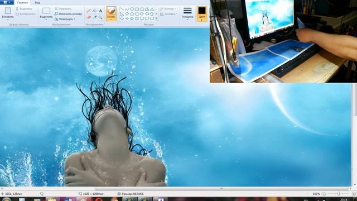Choose the Four-point star shape
The width and height of the screenshot is (357, 201).
(127, 18)
